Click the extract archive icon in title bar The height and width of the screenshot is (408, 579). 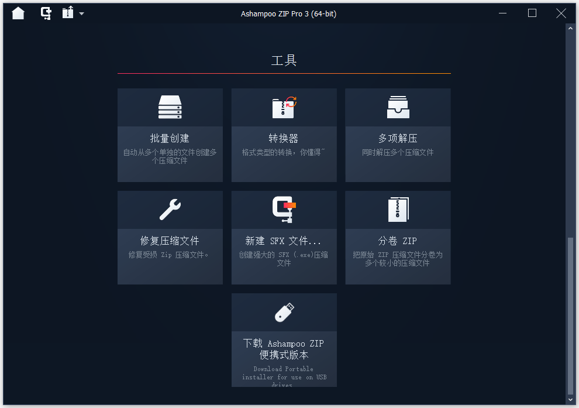tap(68, 12)
